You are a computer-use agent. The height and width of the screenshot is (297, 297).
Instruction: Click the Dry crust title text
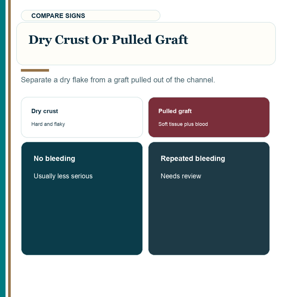(45, 111)
